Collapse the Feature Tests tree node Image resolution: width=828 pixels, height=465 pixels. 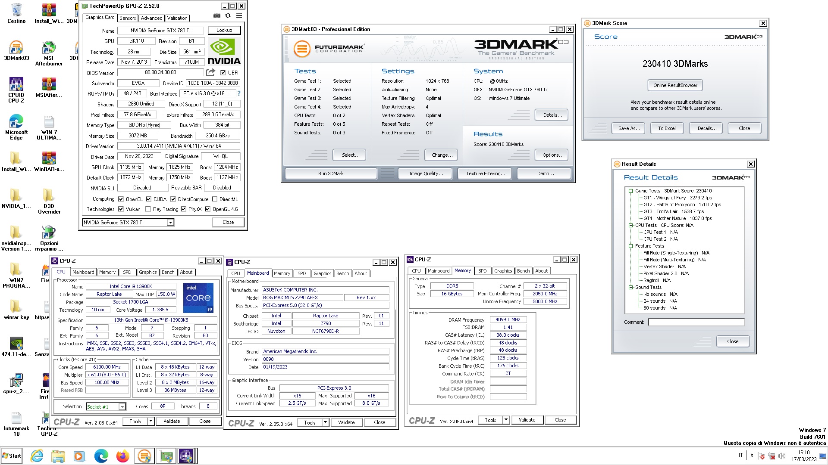tap(630, 246)
